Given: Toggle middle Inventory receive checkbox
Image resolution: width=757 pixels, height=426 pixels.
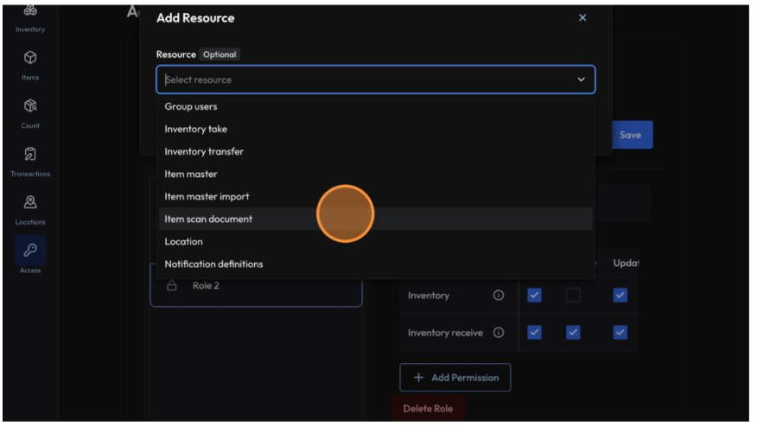Looking at the screenshot, I should [573, 333].
